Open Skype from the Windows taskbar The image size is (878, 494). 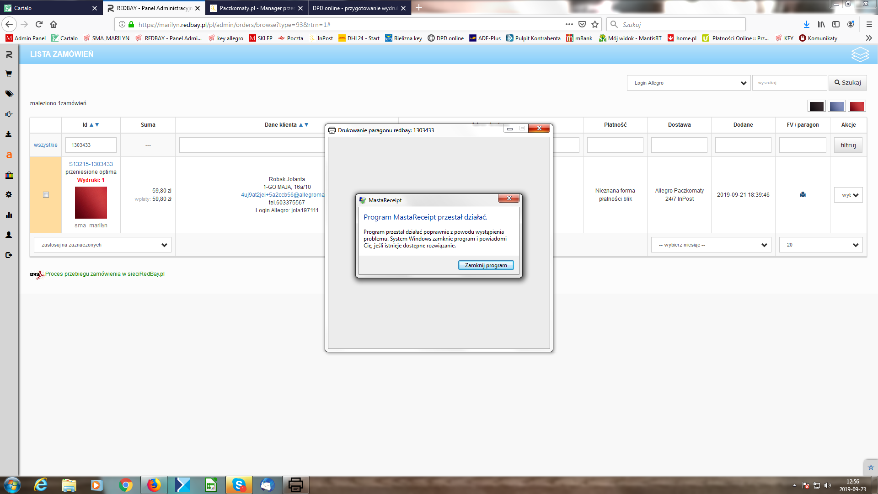click(239, 485)
